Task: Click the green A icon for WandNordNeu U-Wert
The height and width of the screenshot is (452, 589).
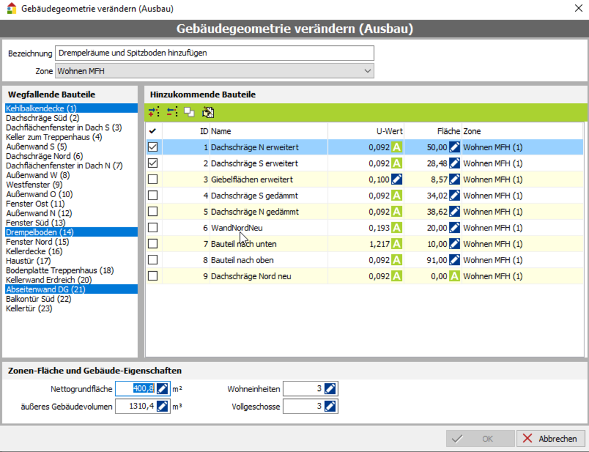Action: coord(397,228)
